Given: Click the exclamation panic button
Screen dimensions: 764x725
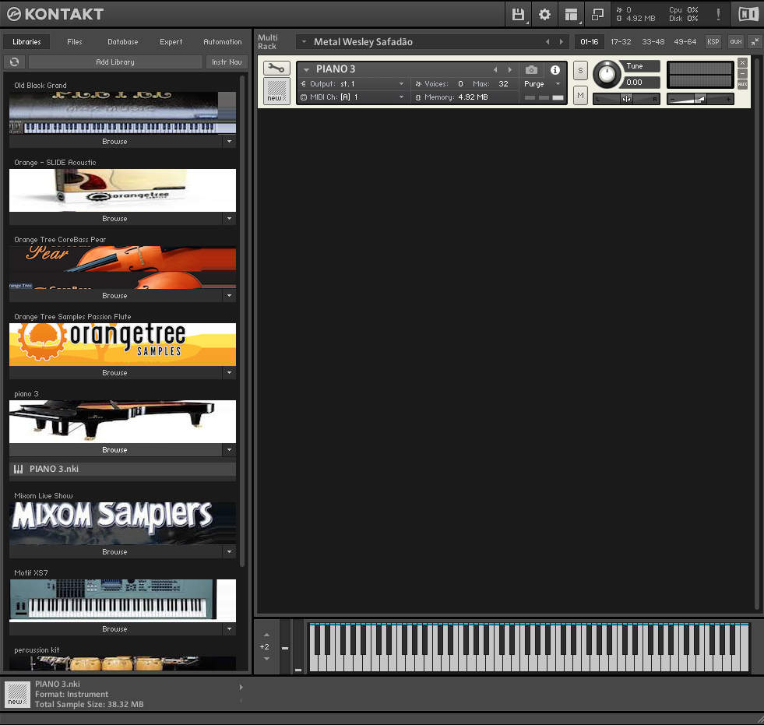Looking at the screenshot, I should (x=718, y=14).
